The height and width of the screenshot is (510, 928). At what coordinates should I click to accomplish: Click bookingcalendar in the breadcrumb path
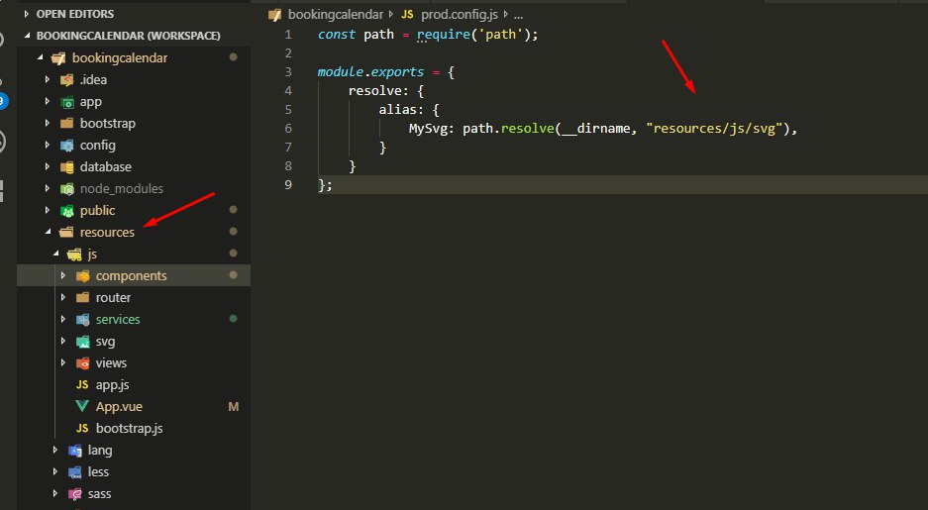click(x=336, y=14)
